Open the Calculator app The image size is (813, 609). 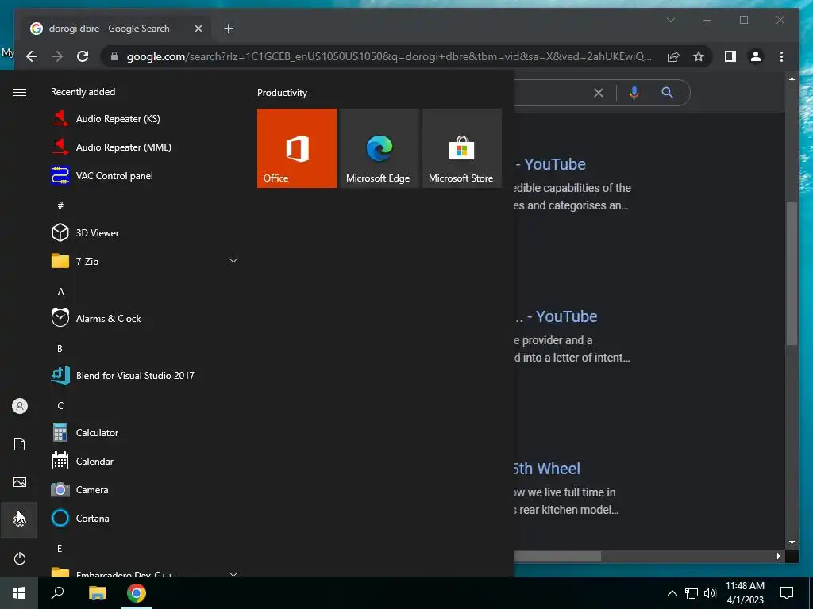[x=144, y=432]
